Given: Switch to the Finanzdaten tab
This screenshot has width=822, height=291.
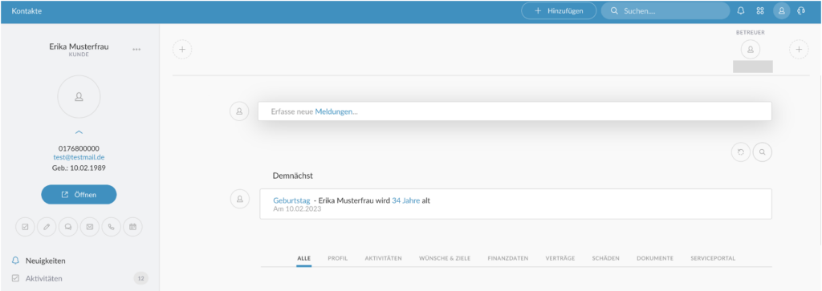Looking at the screenshot, I should 508,259.
